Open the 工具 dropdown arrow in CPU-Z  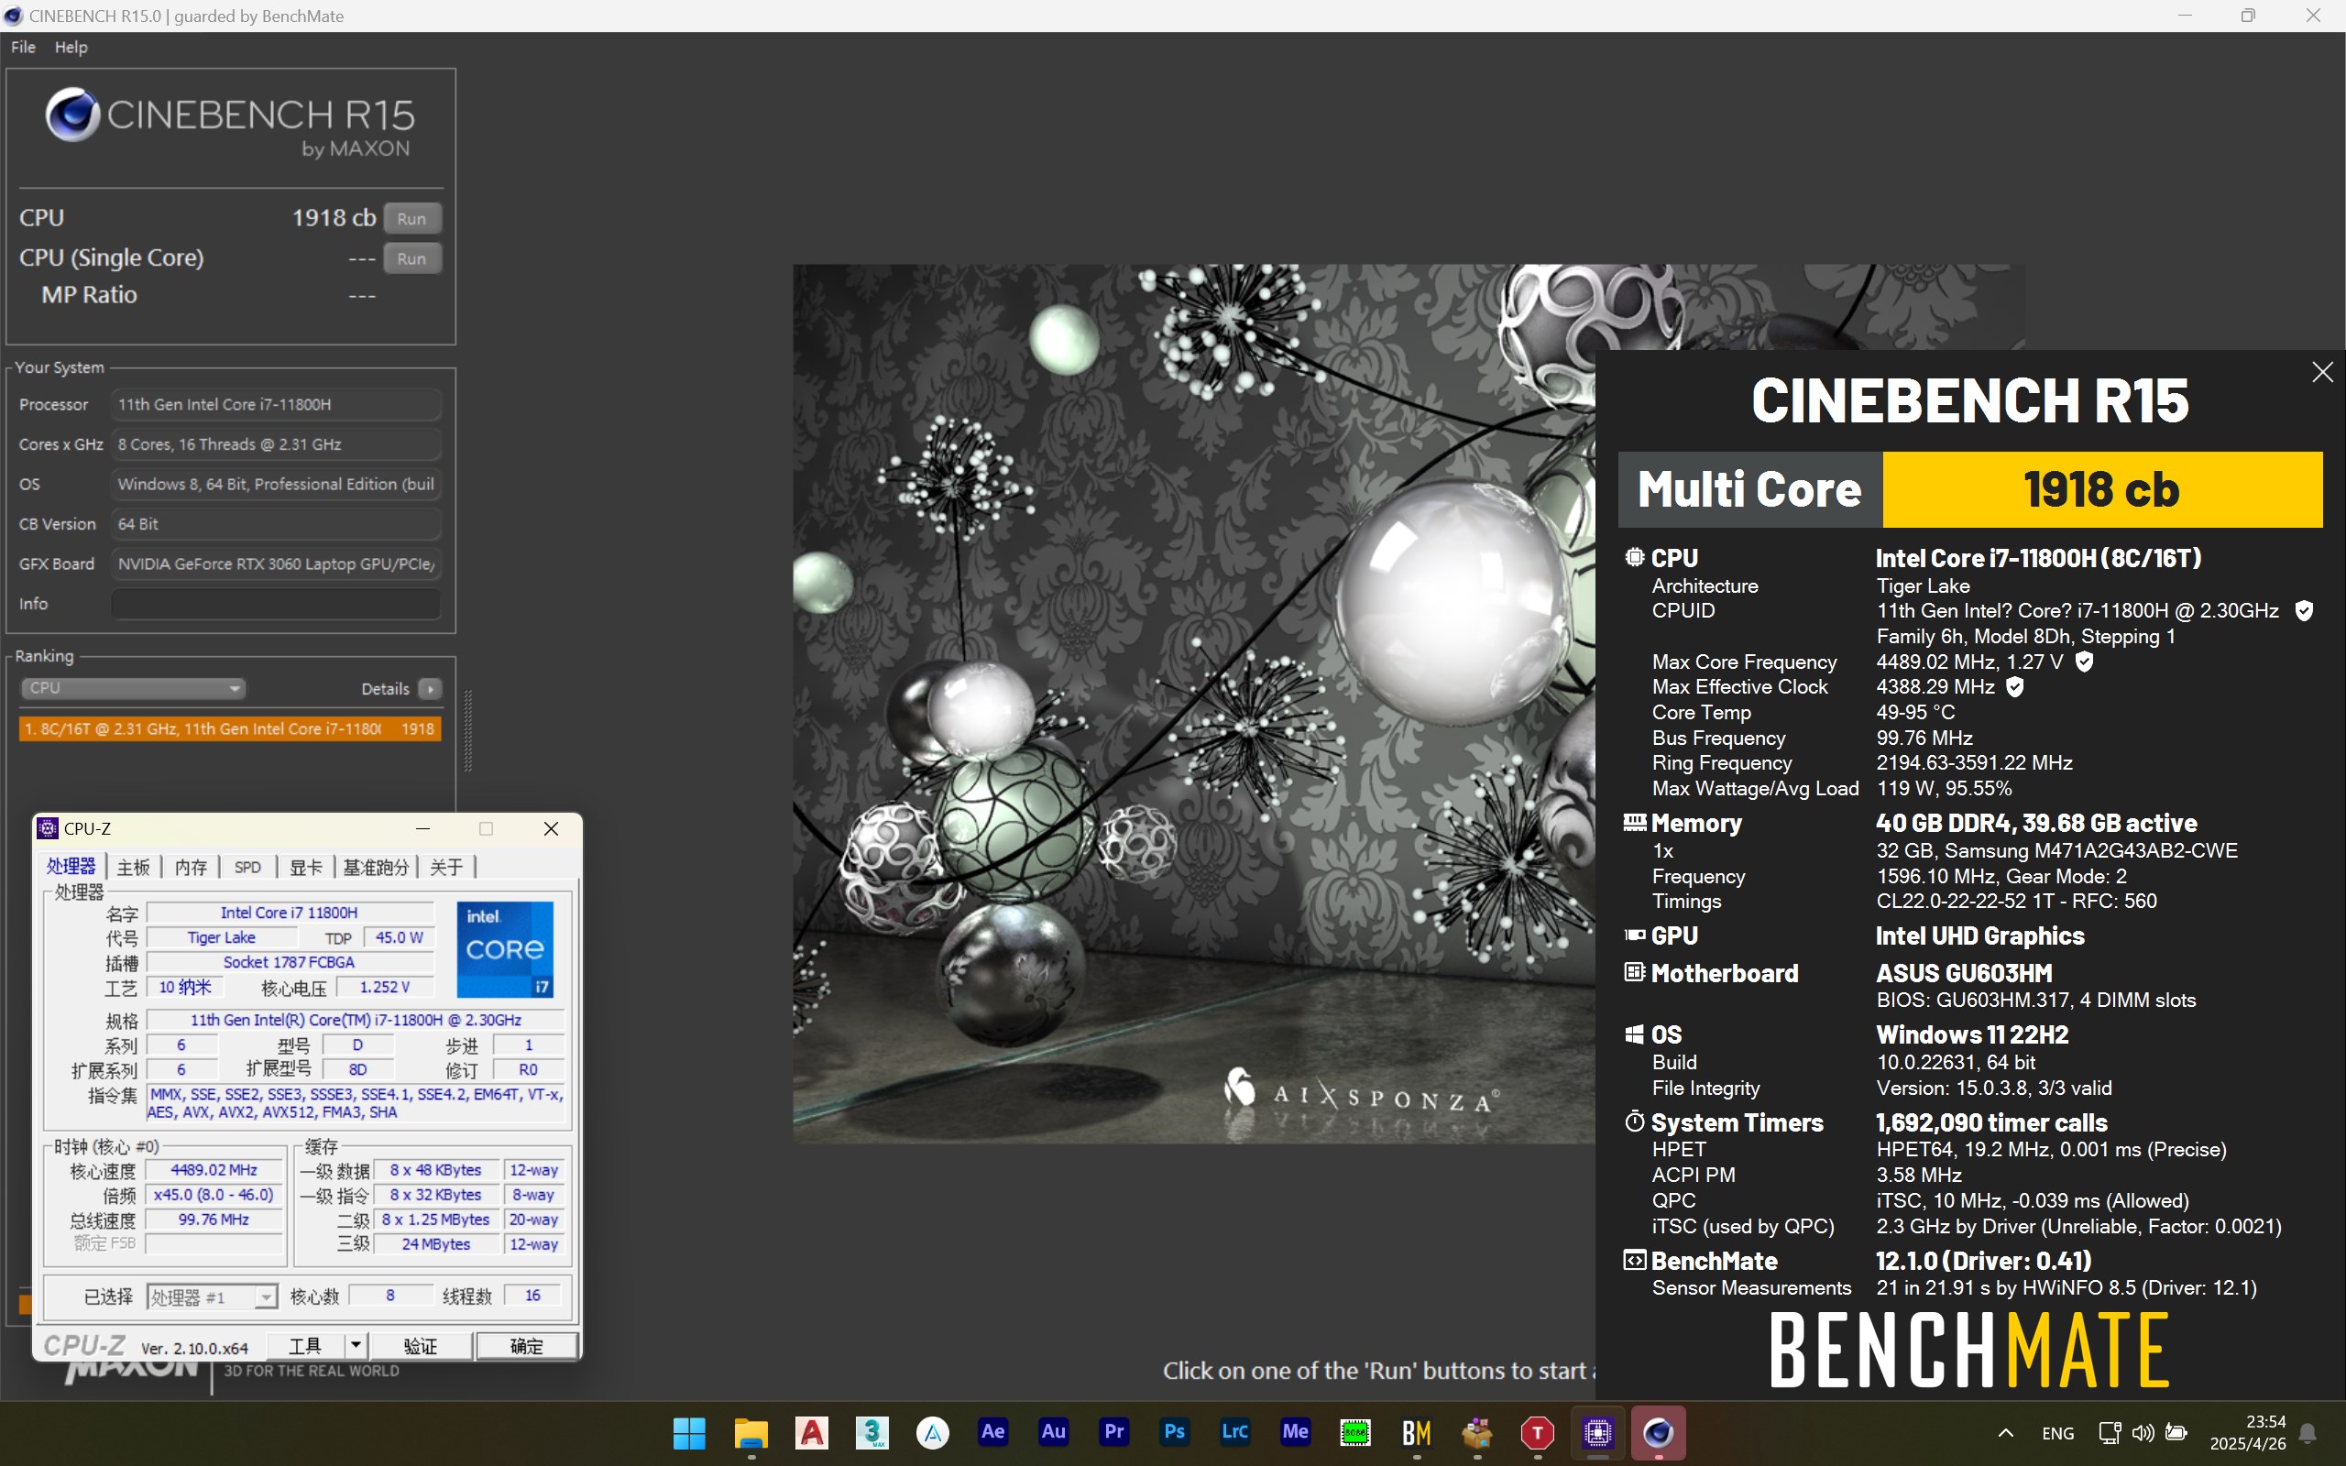point(356,1346)
